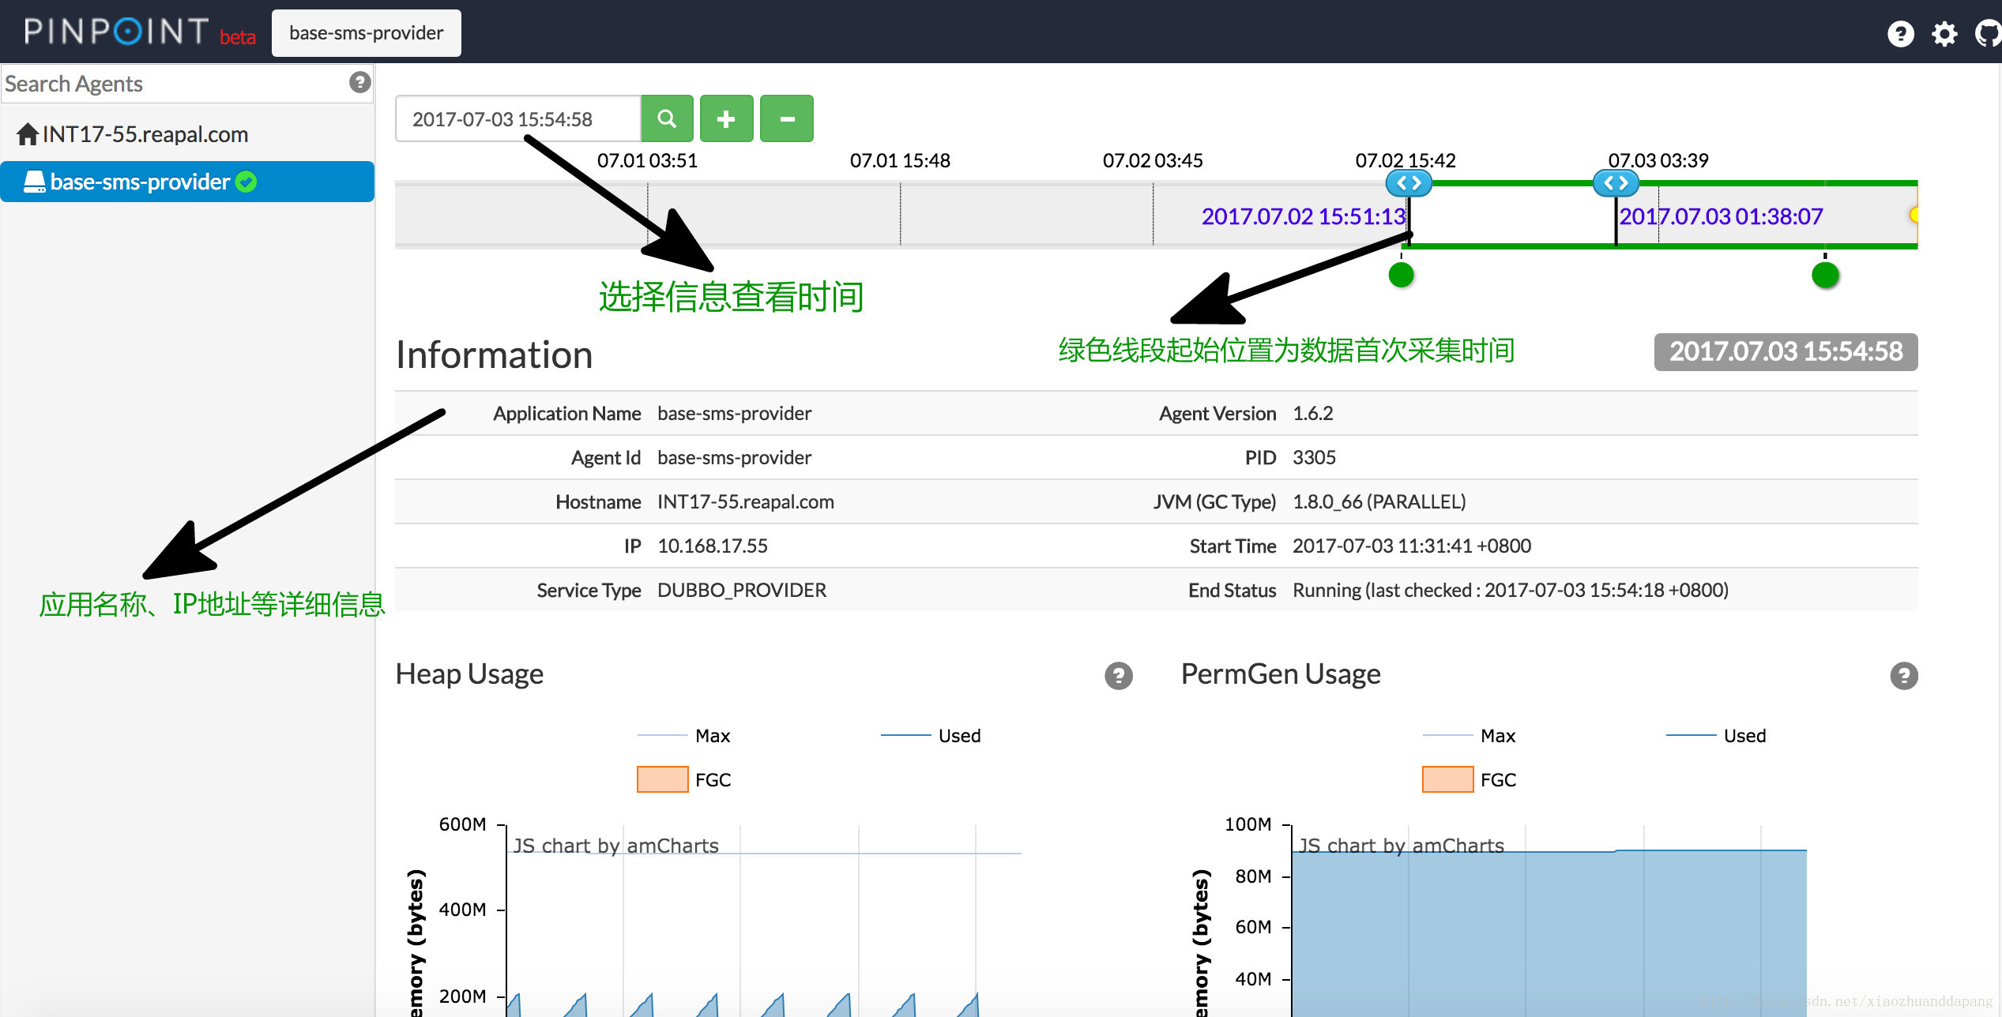Toggle Used series in PermGen Usage legend
The width and height of the screenshot is (2002, 1017).
click(x=1716, y=736)
